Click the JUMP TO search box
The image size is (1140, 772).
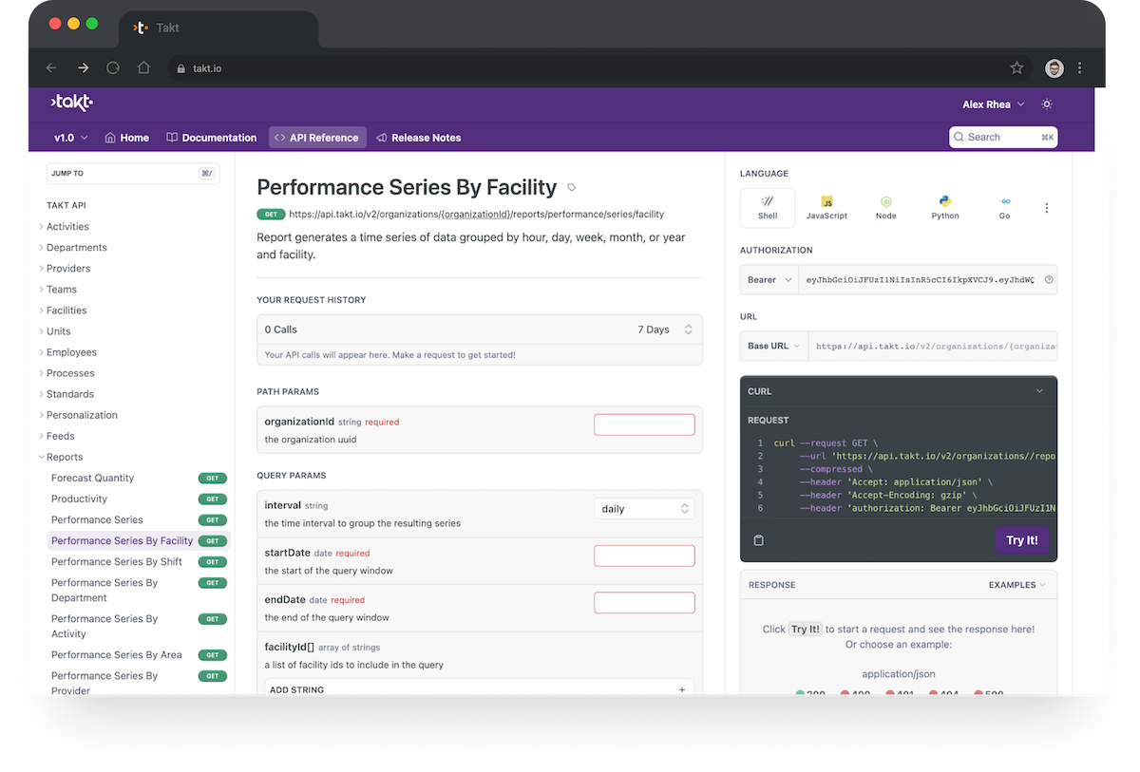click(133, 173)
